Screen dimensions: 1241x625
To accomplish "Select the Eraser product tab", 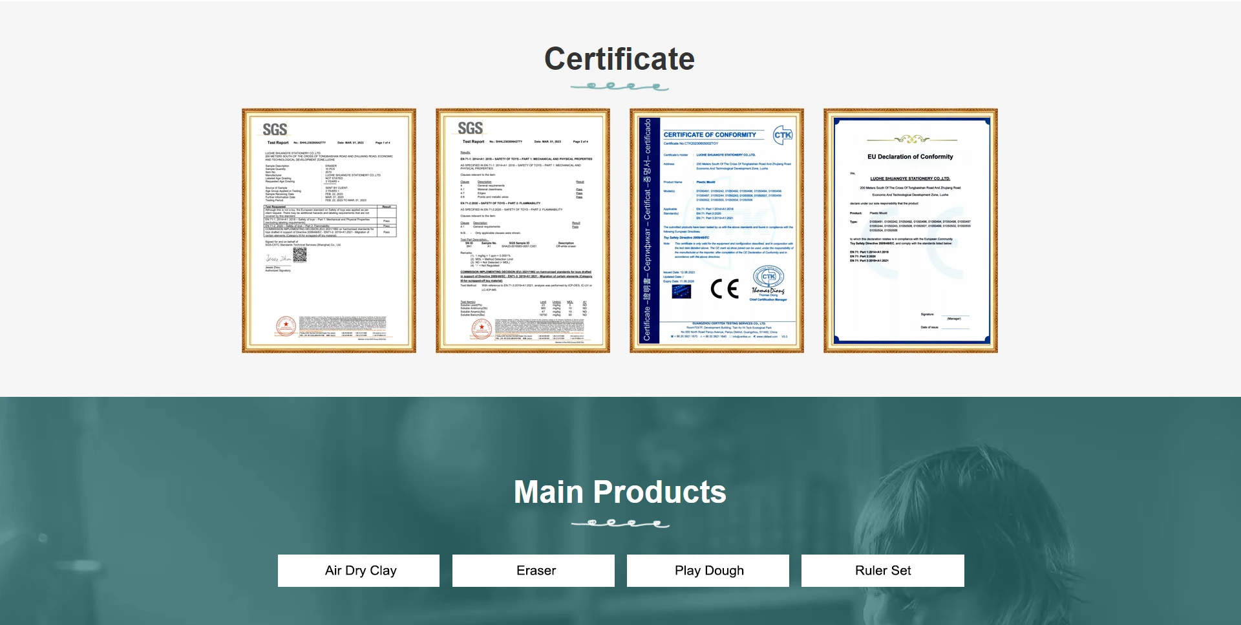I will (x=533, y=571).
